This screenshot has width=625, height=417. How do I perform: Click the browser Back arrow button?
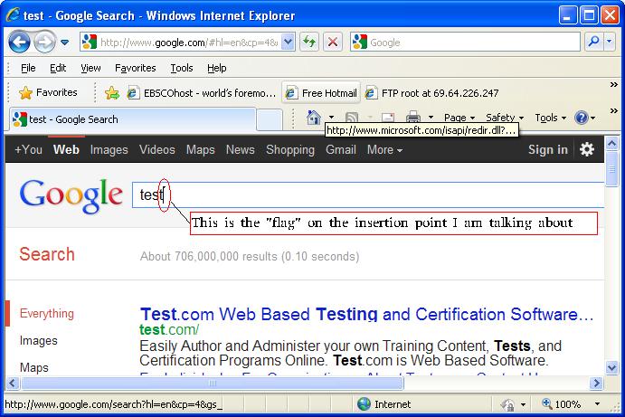pos(21,42)
